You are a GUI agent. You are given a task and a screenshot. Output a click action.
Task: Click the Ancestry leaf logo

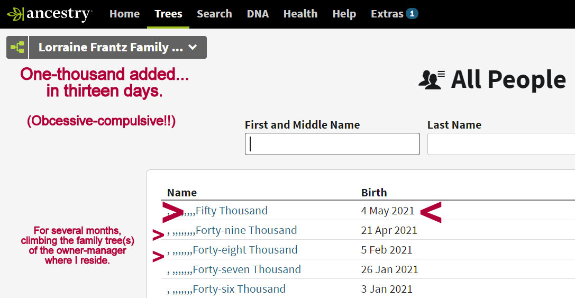coord(15,14)
